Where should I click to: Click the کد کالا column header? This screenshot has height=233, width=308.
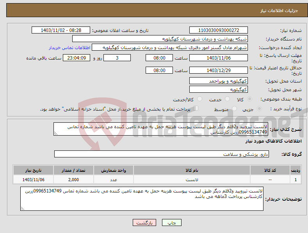pos(270,170)
